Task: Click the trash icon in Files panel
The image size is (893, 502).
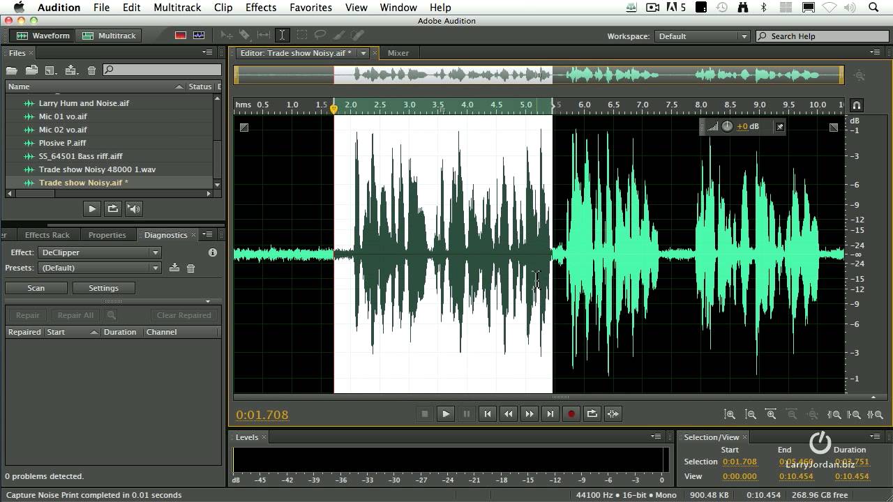Action: (x=91, y=70)
